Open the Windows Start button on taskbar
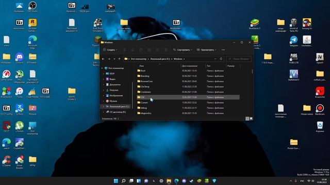Screen dimensions: 330x185 115,181
